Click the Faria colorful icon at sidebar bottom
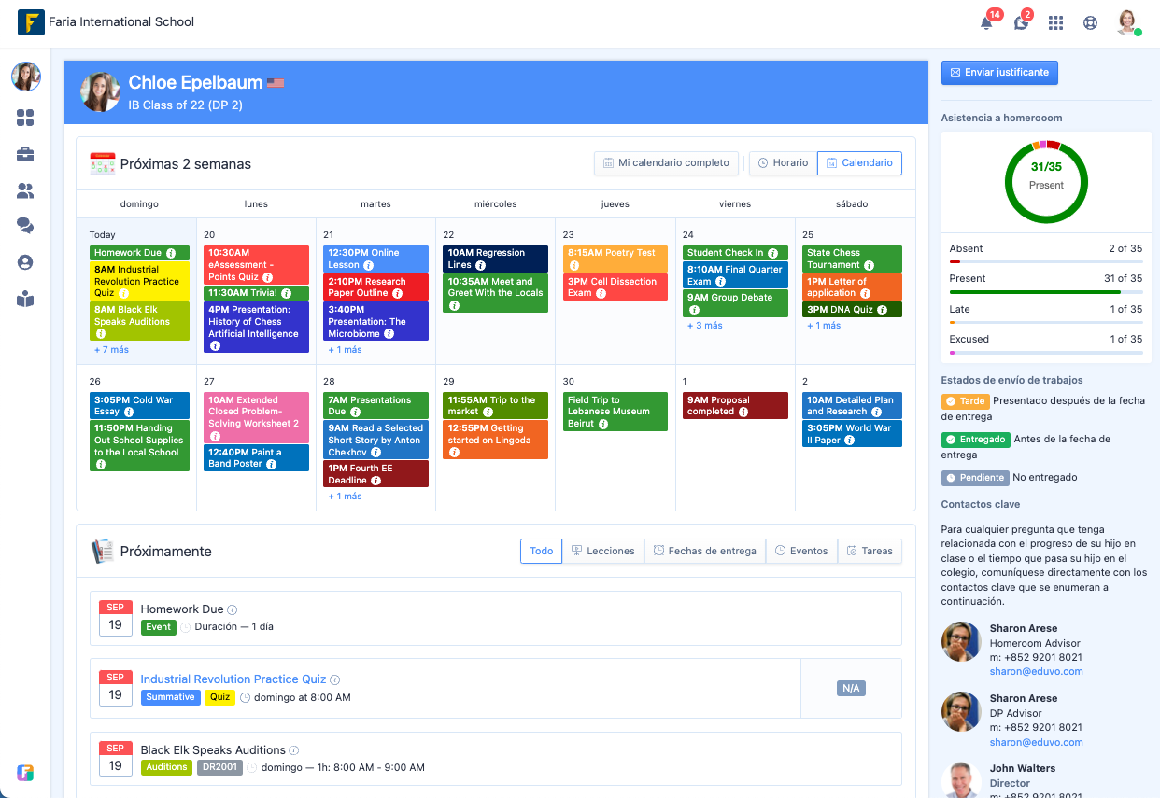 tap(25, 773)
